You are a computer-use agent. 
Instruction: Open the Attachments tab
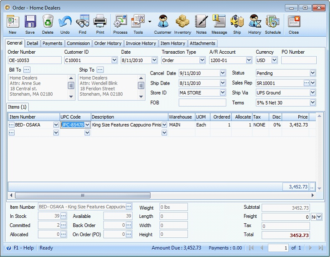coord(202,43)
